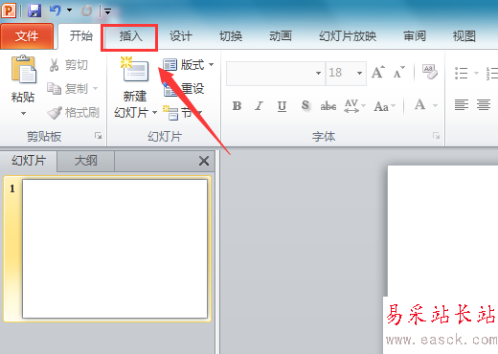498x354 pixels.
Task: Toggle underline formatting
Action: tap(282, 105)
